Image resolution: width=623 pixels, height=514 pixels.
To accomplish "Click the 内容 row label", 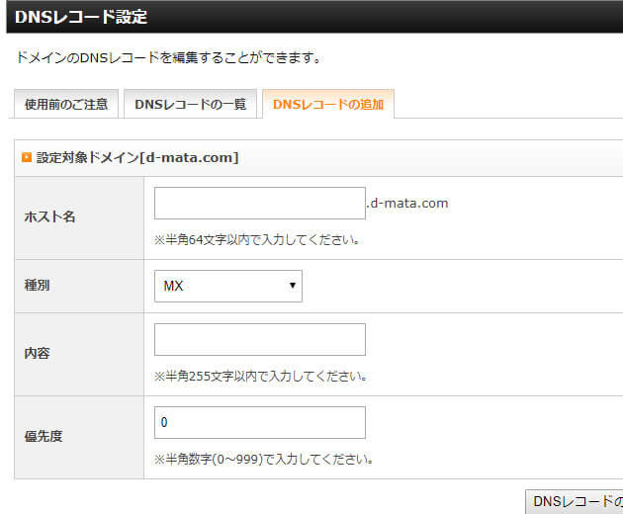I will pos(38,353).
